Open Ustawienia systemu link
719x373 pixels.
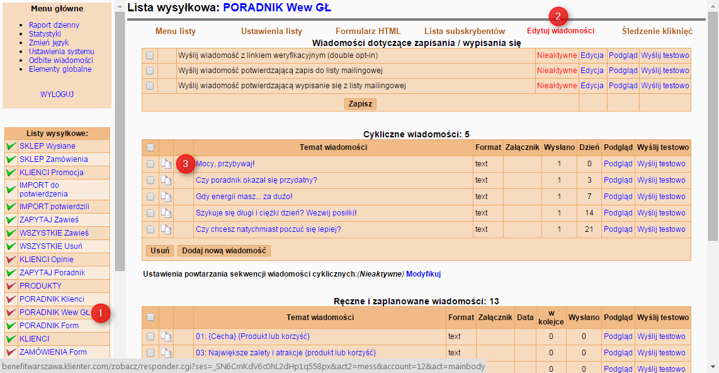click(x=62, y=52)
